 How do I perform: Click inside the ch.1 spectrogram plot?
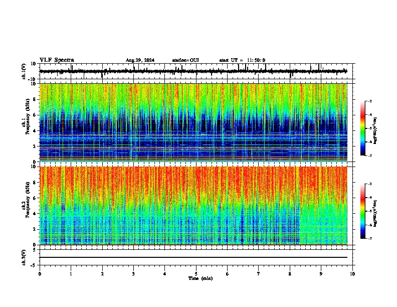pos(193,122)
